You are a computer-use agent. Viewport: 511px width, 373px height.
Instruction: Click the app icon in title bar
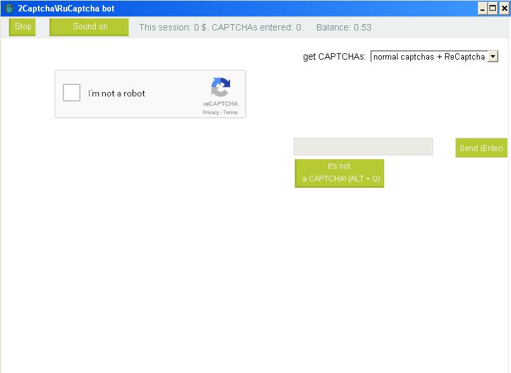click(9, 8)
